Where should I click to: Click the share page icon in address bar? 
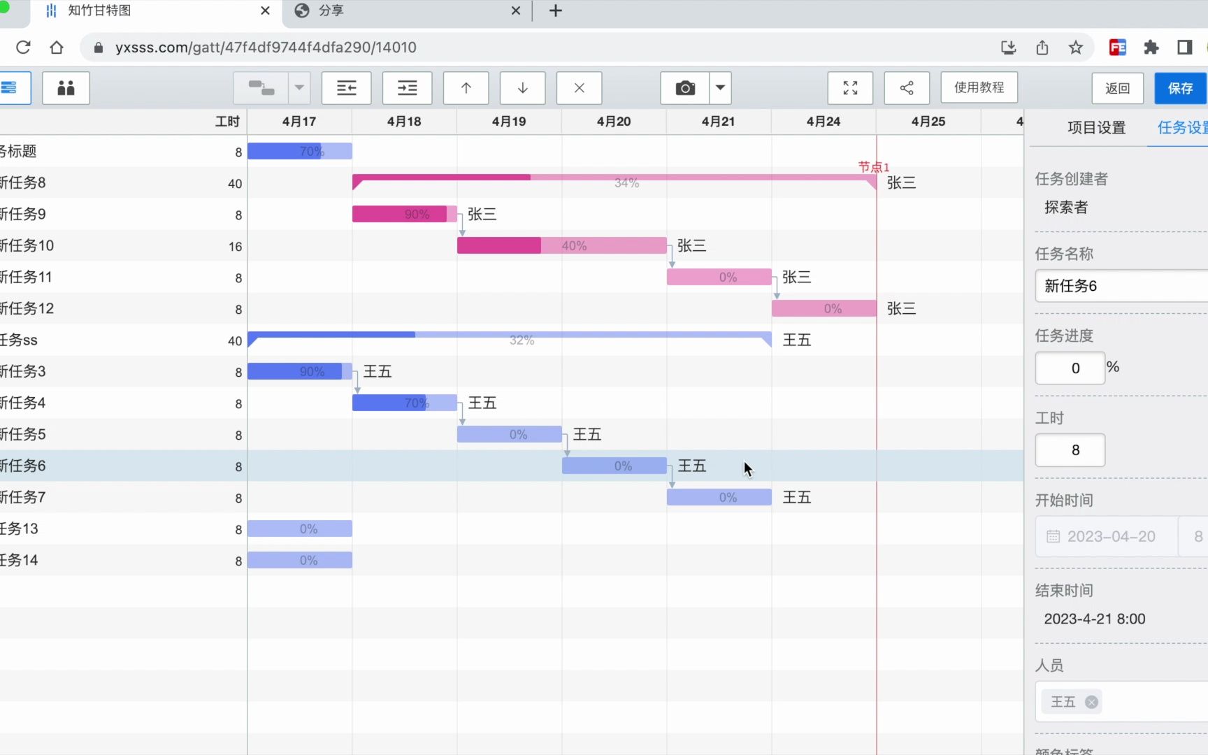pyautogui.click(x=1042, y=48)
